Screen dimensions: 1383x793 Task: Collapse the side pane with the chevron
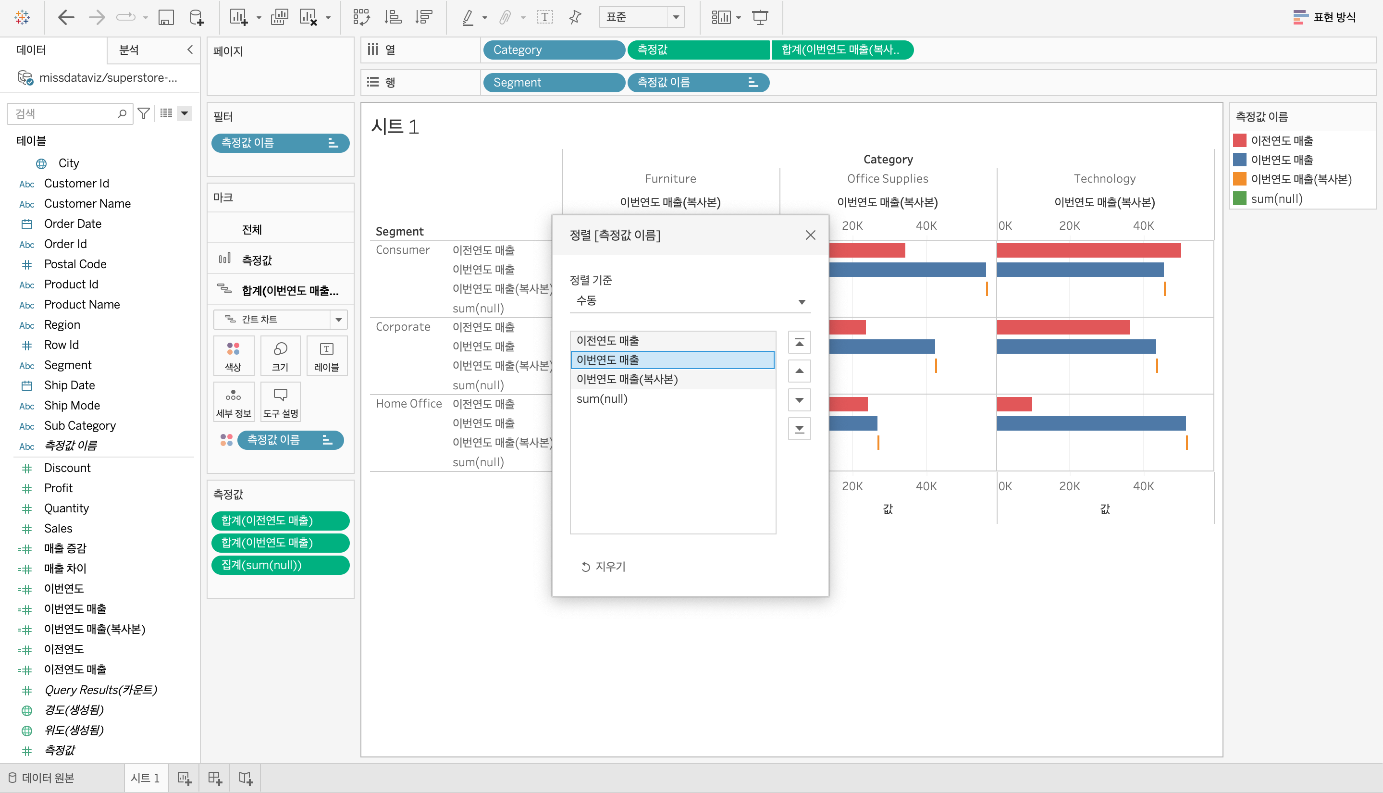coord(190,50)
